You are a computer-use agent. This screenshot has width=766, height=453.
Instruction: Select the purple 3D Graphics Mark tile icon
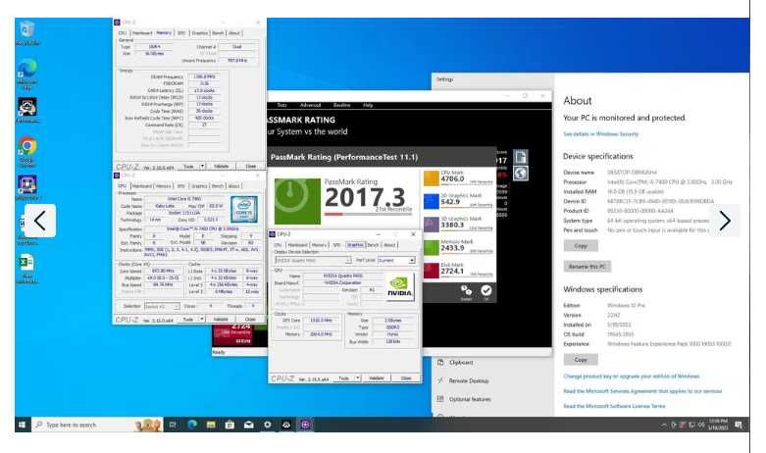(431, 225)
